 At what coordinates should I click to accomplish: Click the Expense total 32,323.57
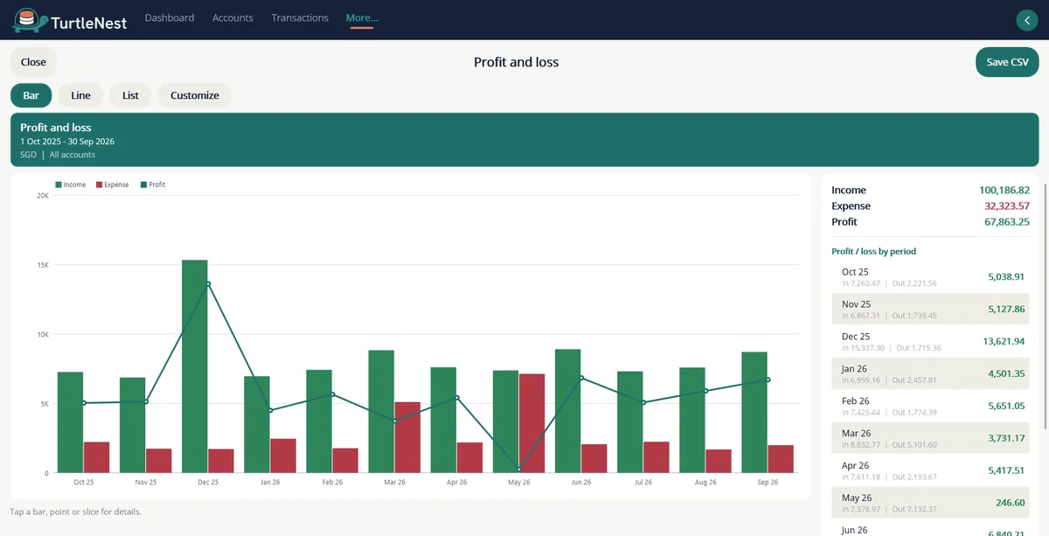pyautogui.click(x=1006, y=206)
